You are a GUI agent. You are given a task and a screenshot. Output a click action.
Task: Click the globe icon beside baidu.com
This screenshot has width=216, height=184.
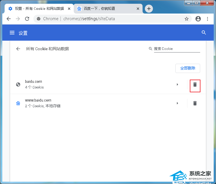[18, 85]
